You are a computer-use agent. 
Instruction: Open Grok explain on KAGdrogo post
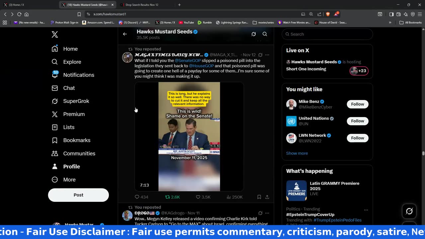click(260, 213)
